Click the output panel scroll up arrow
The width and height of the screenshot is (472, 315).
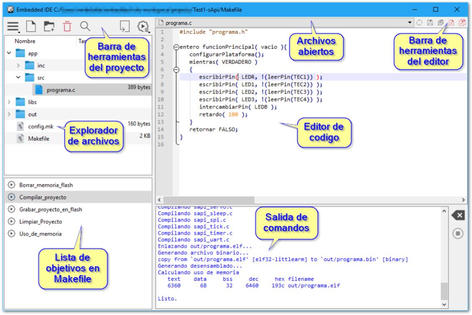point(444,211)
